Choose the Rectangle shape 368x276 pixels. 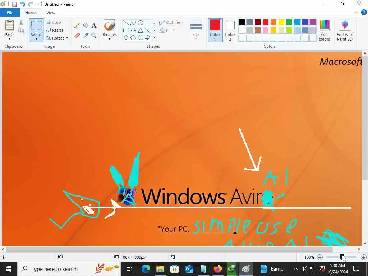[148, 23]
